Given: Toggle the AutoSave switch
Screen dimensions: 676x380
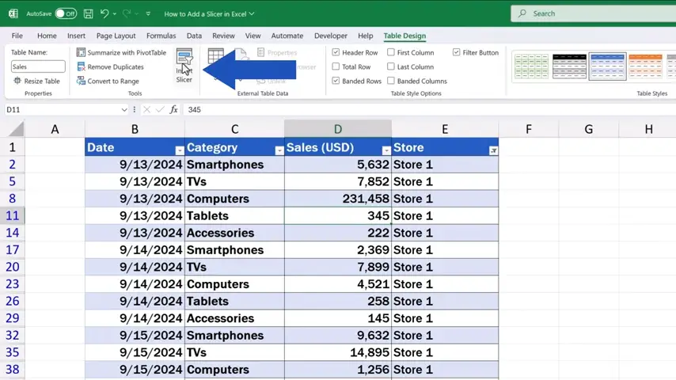Looking at the screenshot, I should tap(66, 13).
